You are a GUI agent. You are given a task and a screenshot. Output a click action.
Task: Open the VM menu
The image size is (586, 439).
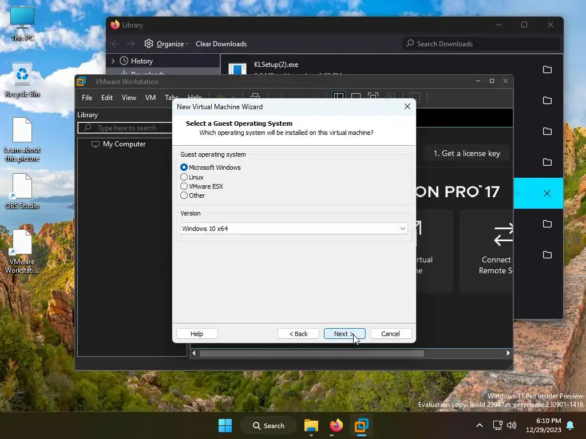coord(151,97)
